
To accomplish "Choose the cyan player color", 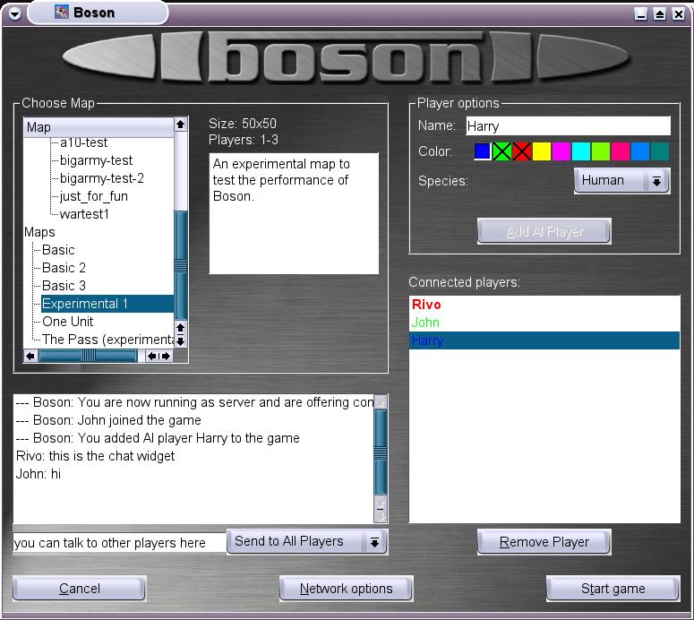I will tap(581, 151).
